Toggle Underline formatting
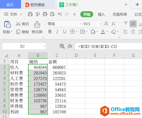Screen dimensions: 142x118 click(x=65, y=32)
